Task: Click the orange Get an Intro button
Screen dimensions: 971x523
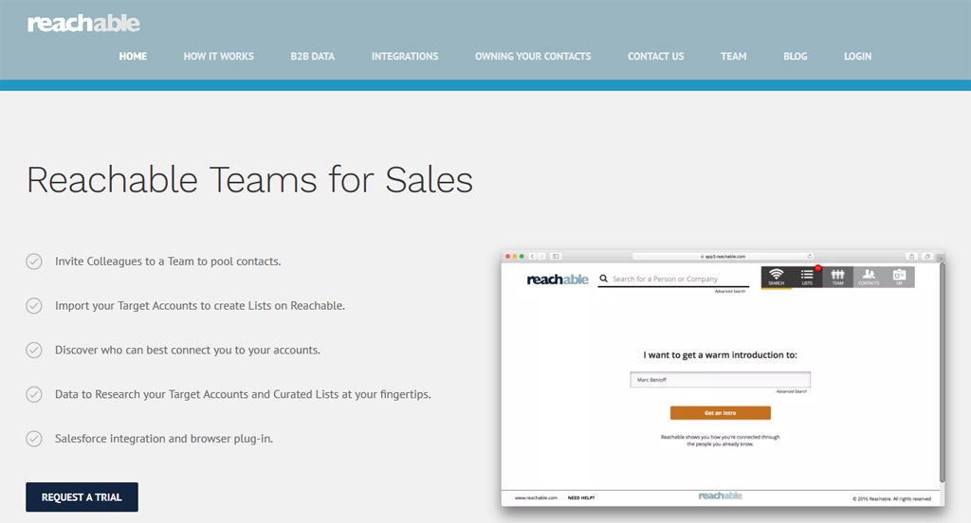Action: tap(721, 413)
